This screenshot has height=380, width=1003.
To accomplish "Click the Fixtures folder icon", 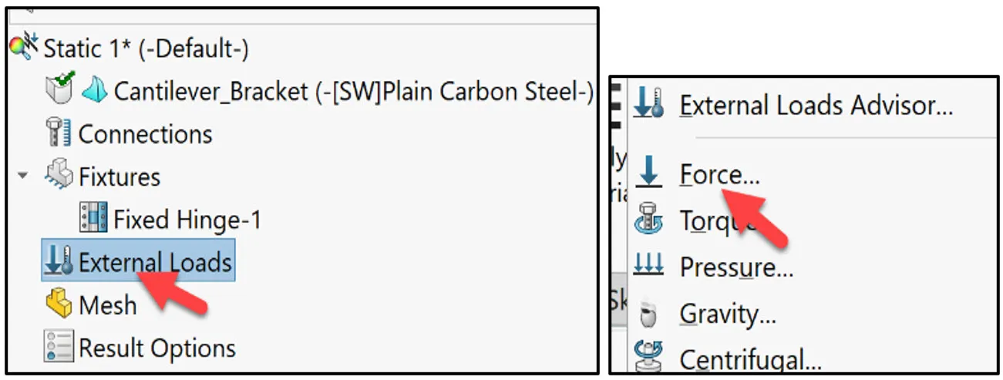I will pyautogui.click(x=59, y=175).
